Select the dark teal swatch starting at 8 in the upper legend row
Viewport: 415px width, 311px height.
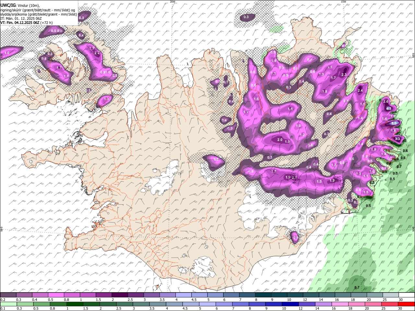[x=263, y=295]
